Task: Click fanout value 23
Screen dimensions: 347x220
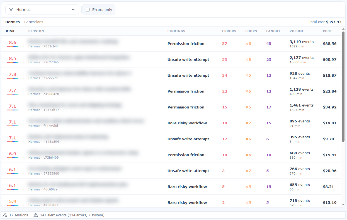Action: [269, 59]
